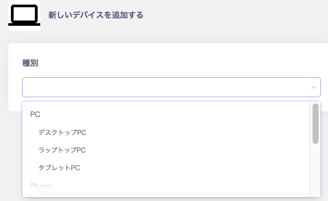Pick タブレットPC as device type
Viewport: 328px width, 201px height.
point(59,168)
